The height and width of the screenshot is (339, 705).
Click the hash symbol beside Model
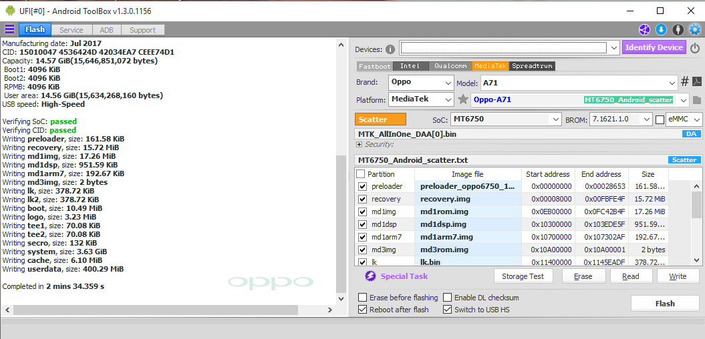[x=685, y=81]
